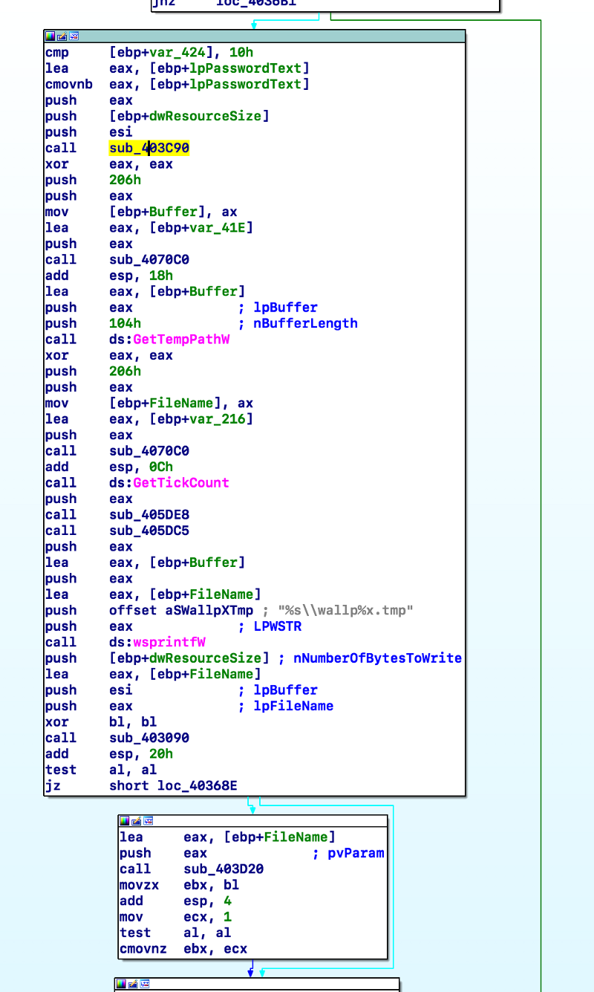Select the sub_403D20 call target
Screen dimensions: 594x992
tap(223, 869)
